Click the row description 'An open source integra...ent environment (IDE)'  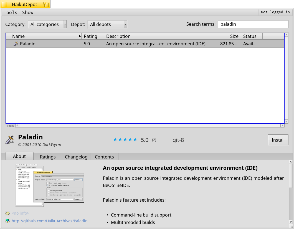tap(156, 44)
